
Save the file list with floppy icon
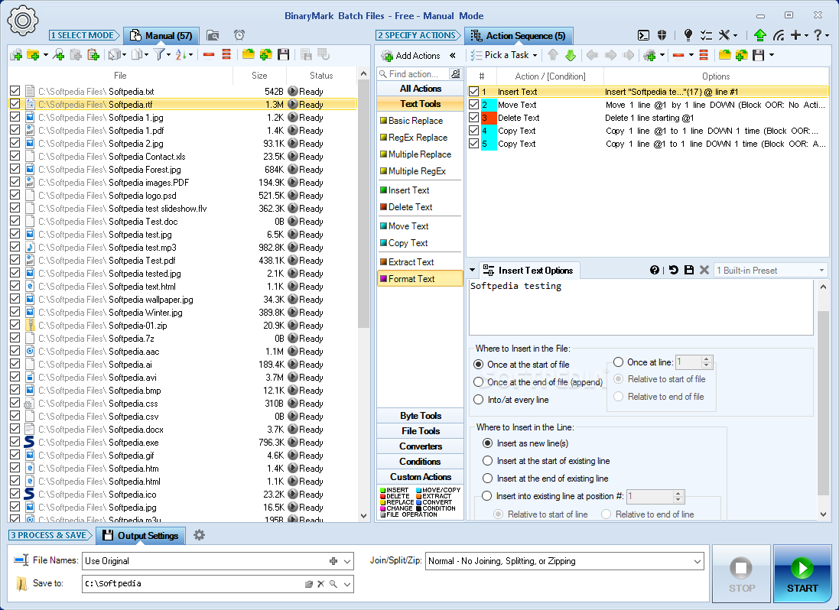click(283, 55)
